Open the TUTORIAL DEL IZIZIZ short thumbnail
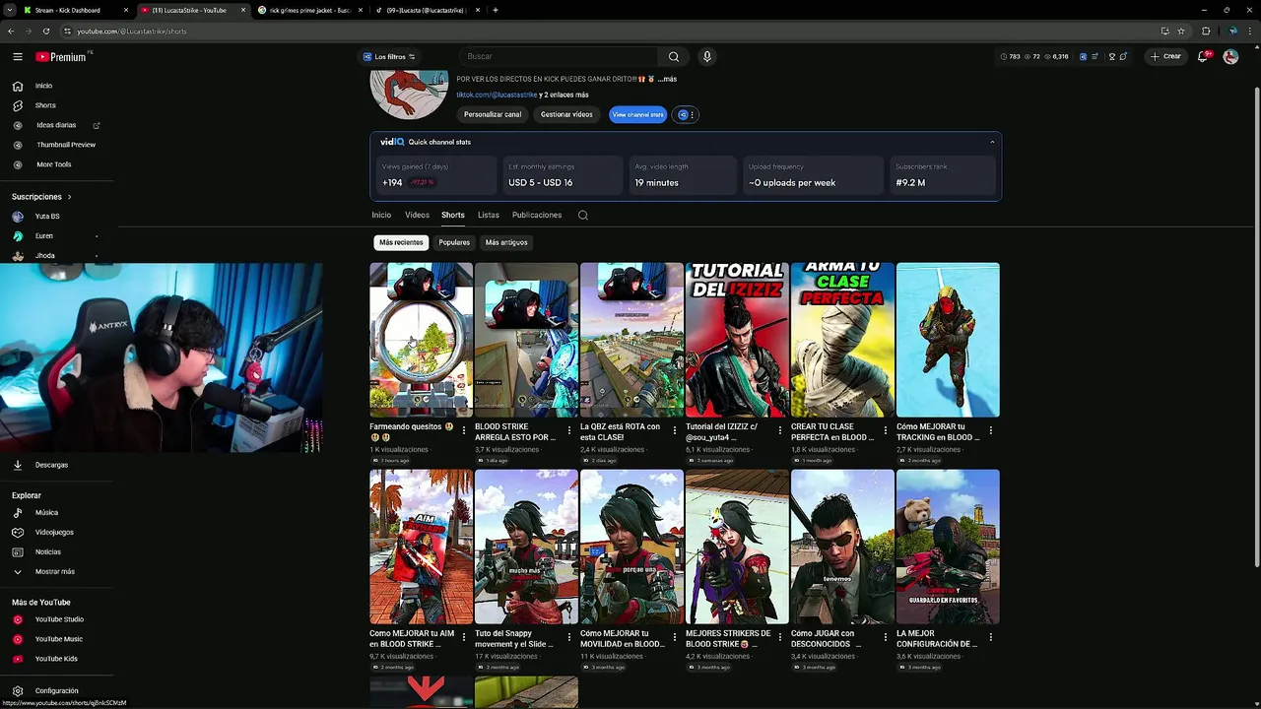 [737, 340]
